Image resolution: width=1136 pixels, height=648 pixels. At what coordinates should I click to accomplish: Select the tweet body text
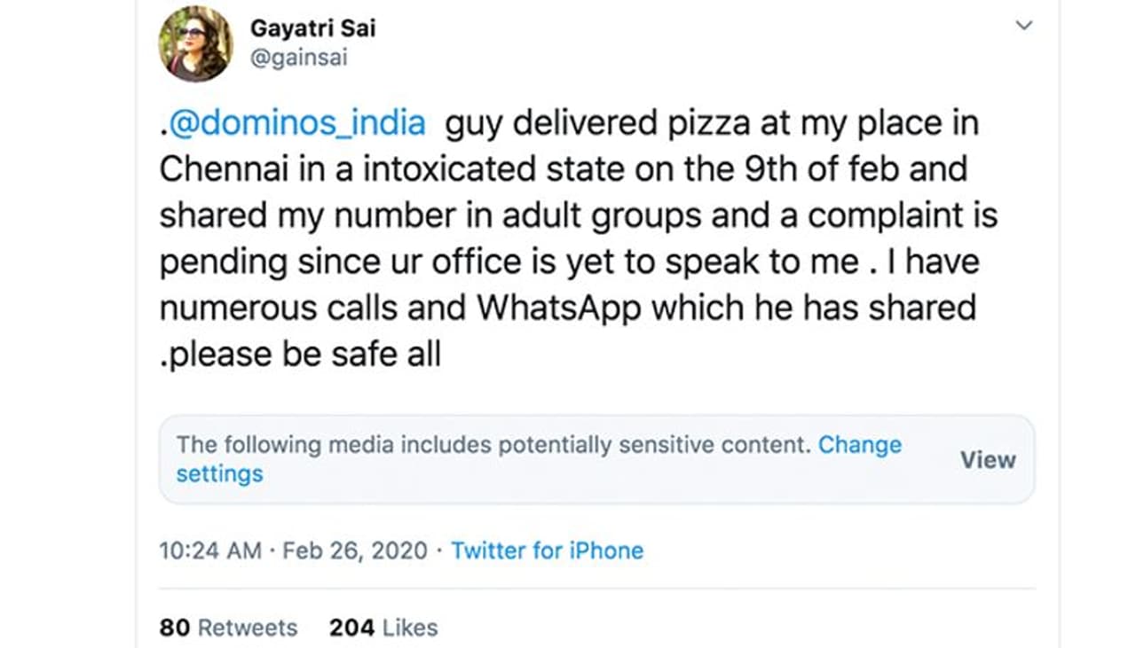568,238
